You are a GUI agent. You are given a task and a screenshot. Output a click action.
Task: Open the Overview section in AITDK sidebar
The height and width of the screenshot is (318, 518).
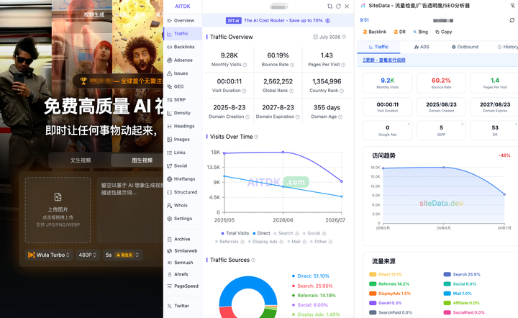point(181,20)
